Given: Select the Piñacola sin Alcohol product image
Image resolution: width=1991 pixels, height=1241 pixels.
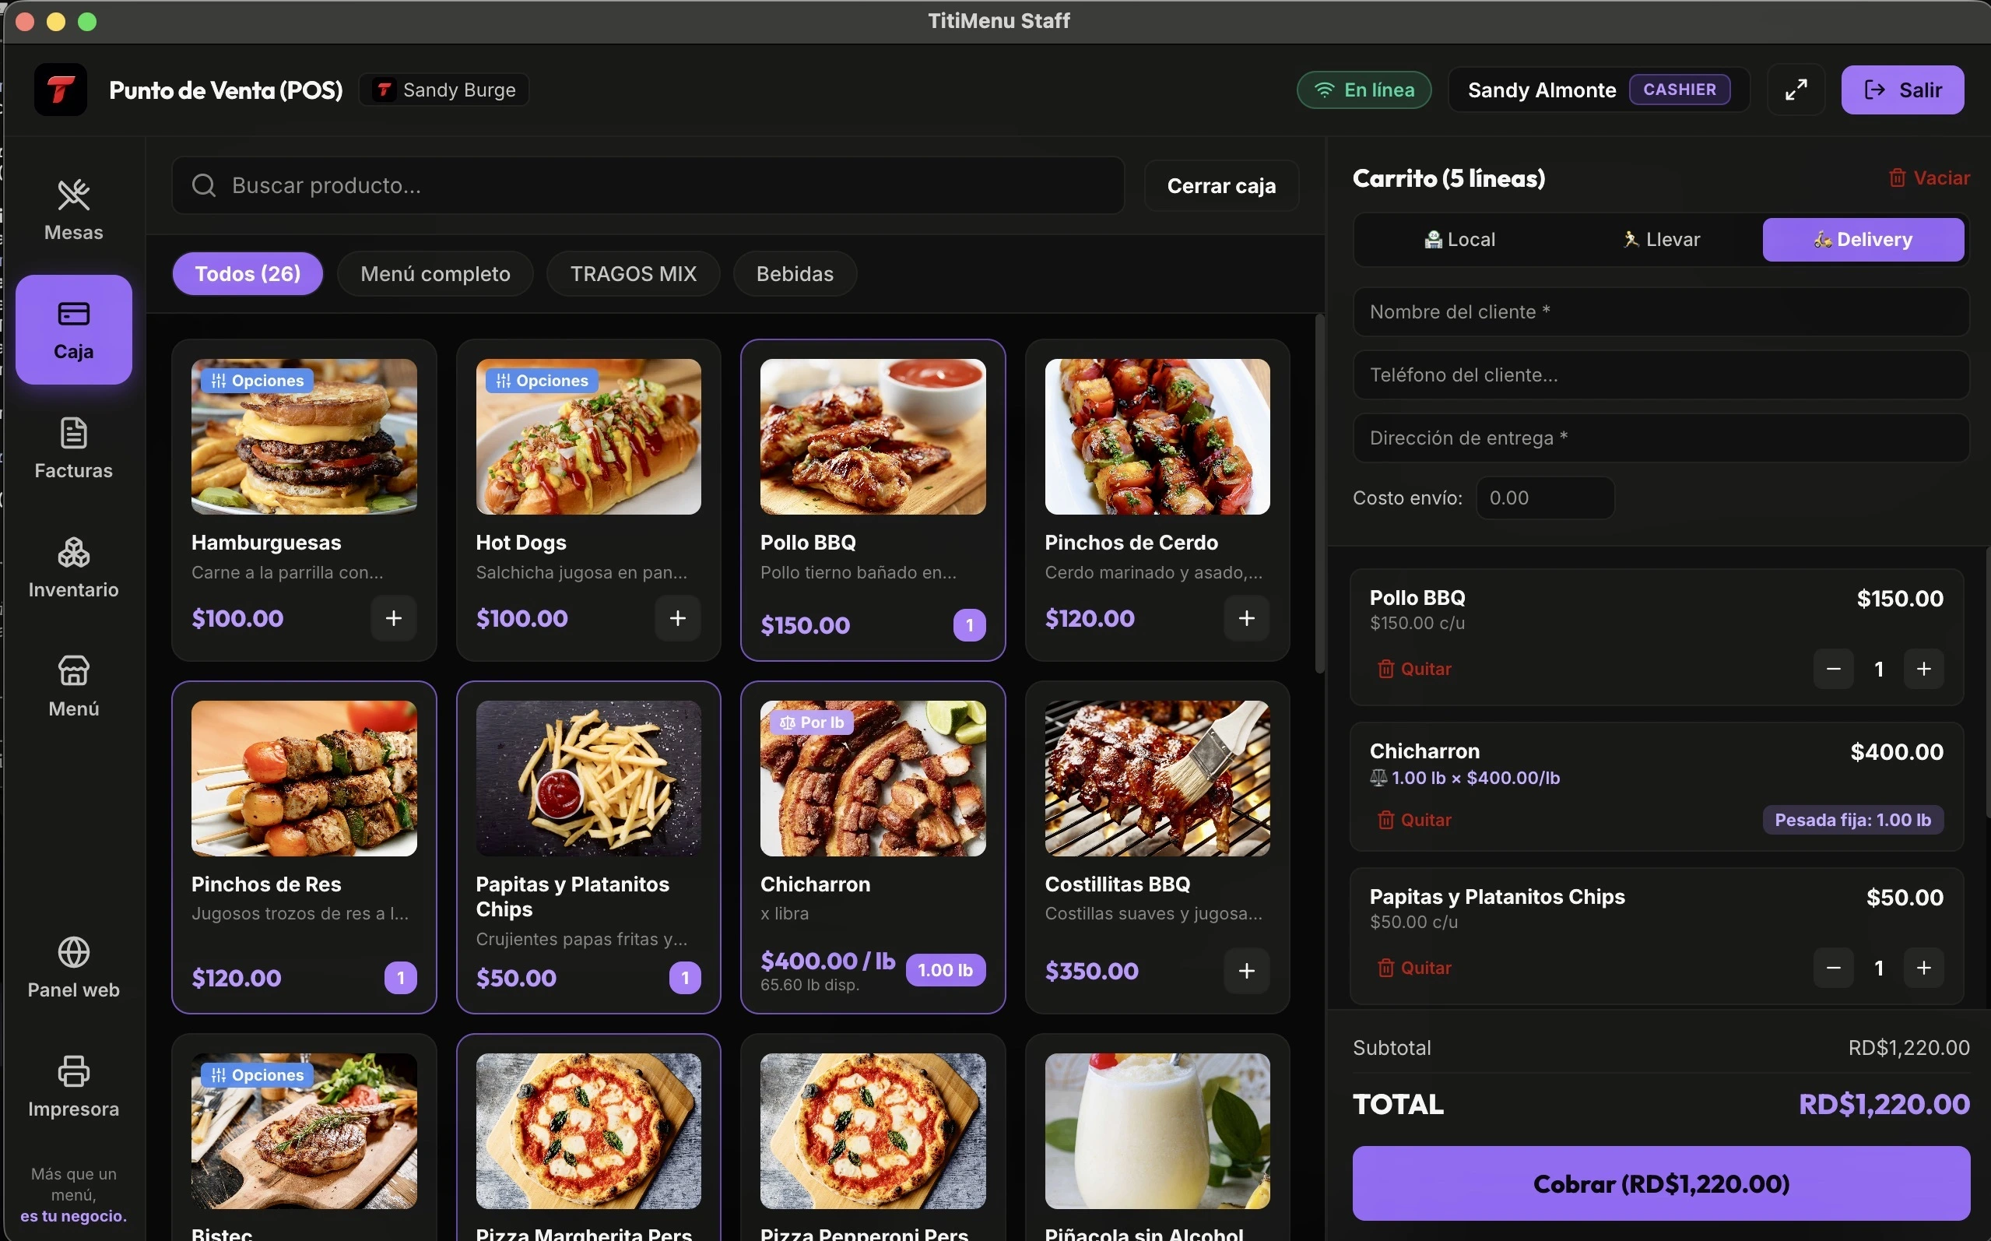Looking at the screenshot, I should [1157, 1131].
